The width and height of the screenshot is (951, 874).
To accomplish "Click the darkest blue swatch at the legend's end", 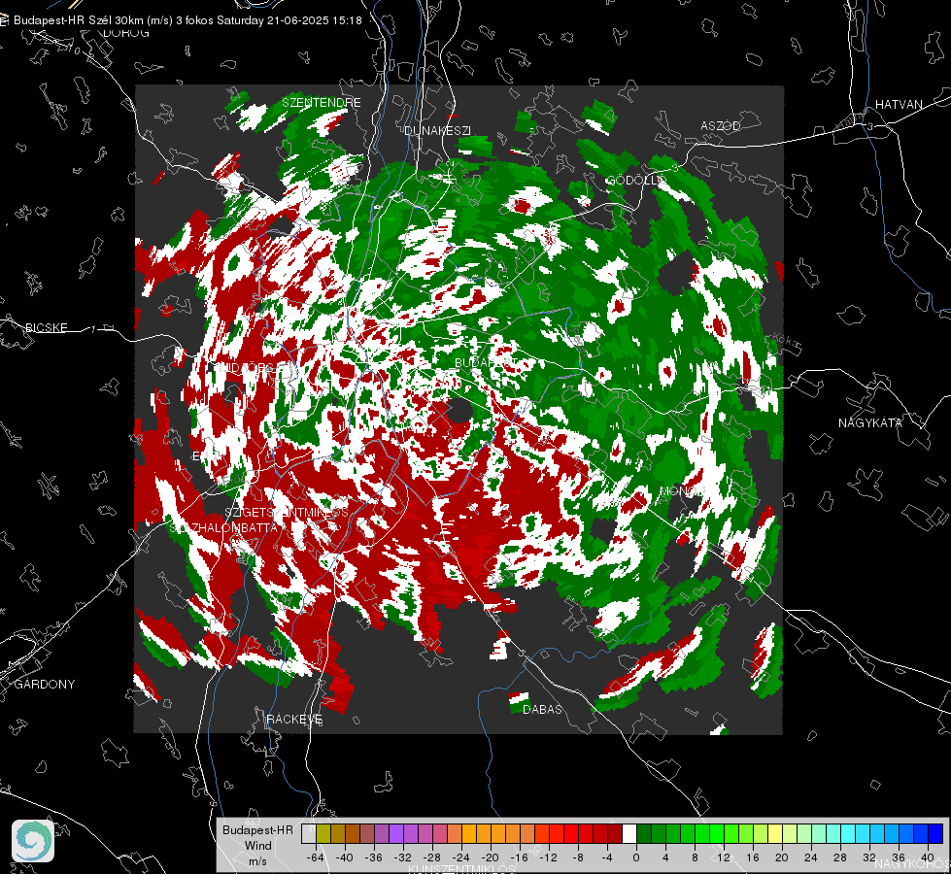I will coord(935,834).
